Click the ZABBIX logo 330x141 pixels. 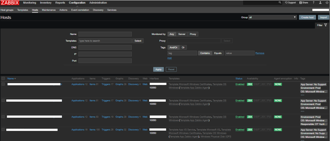coord(10,3)
